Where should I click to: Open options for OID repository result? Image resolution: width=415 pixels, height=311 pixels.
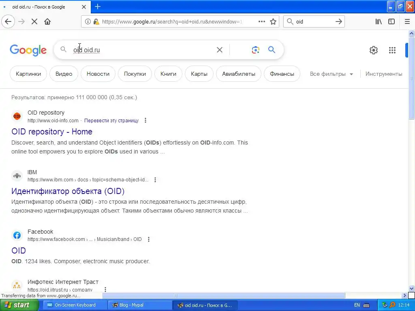tap(145, 121)
